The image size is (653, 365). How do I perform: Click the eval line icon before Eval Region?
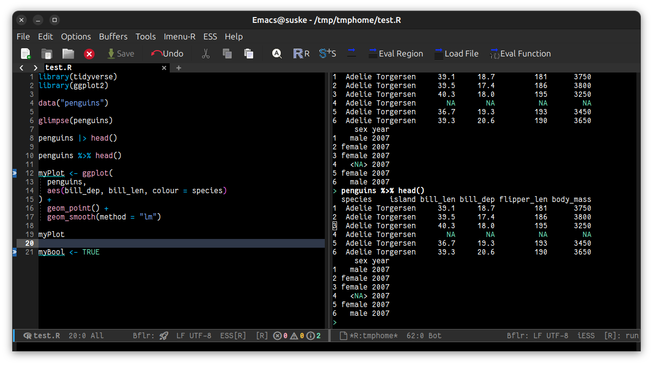pyautogui.click(x=352, y=52)
